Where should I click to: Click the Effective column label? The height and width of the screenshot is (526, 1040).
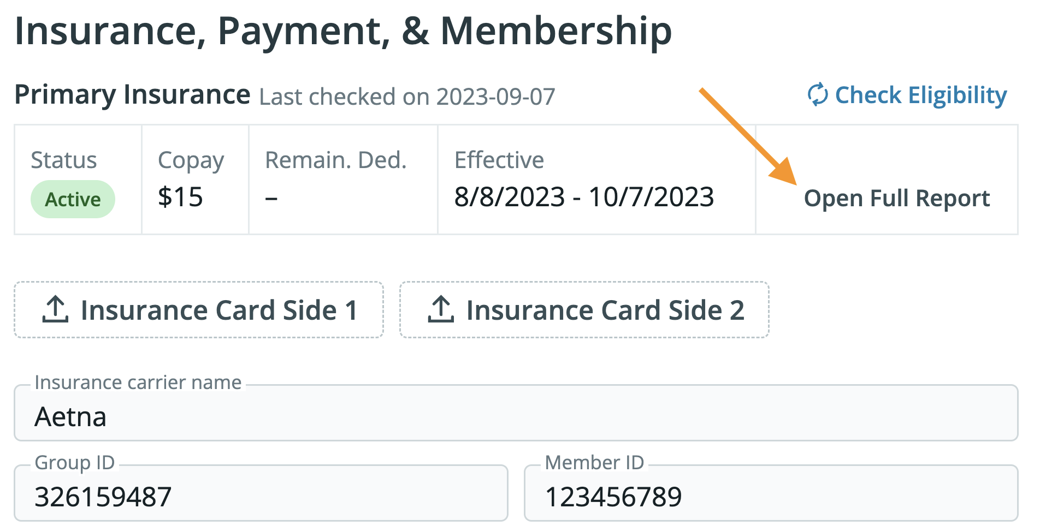pos(499,160)
